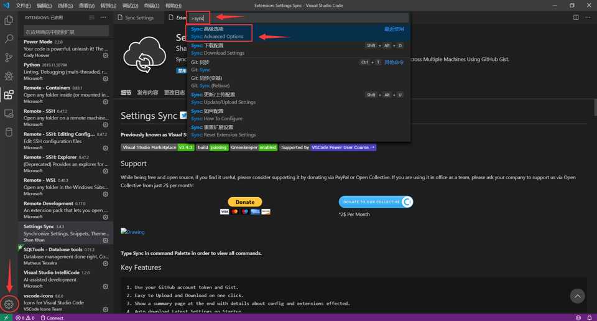
Task: Open the 查看(V) menu
Action: tap(86, 6)
